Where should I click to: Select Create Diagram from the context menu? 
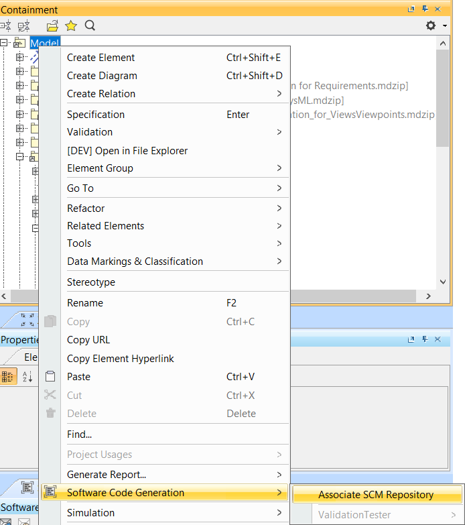[x=165, y=76]
